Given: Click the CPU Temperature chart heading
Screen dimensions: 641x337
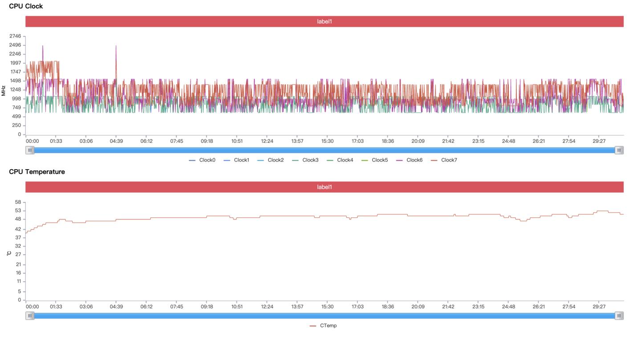Looking at the screenshot, I should pos(37,172).
